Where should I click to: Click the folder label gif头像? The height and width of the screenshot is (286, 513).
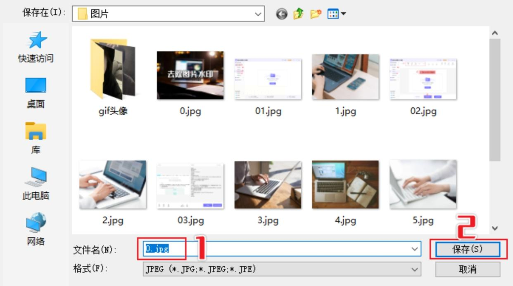113,111
